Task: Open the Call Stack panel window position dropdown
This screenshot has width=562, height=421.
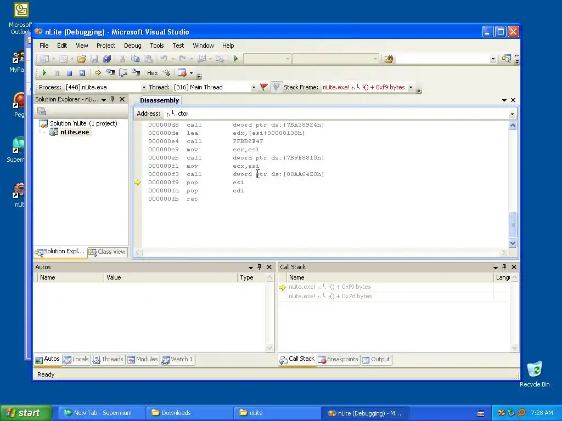Action: click(x=496, y=268)
